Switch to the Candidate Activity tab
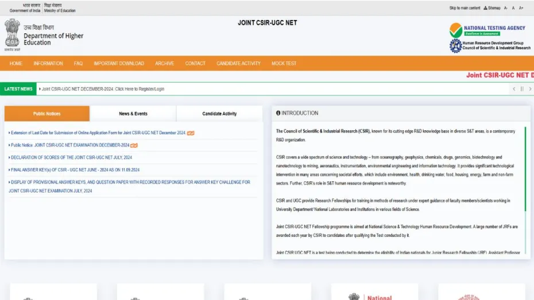534x300 pixels. point(219,114)
